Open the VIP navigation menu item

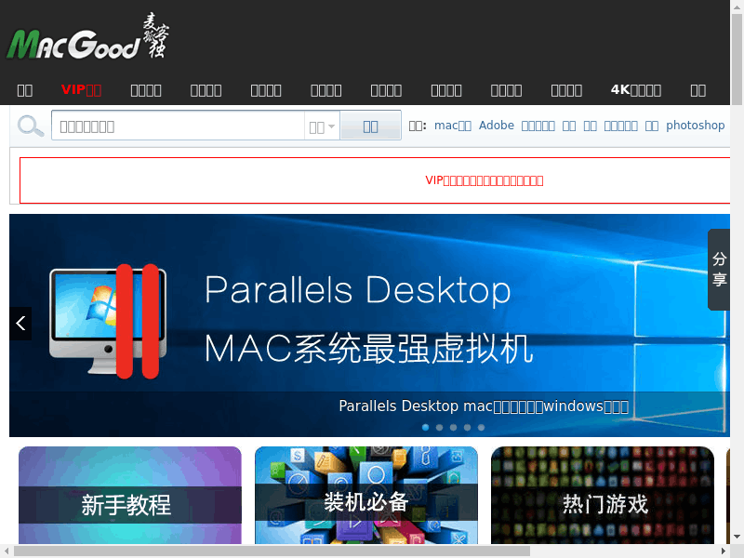(81, 89)
